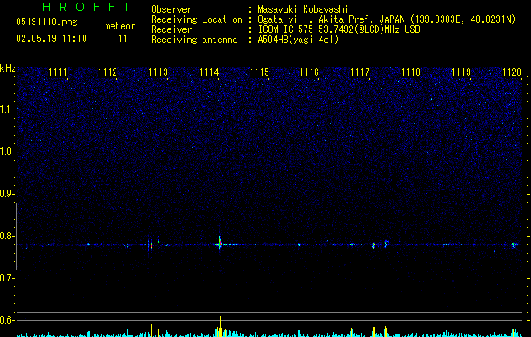Click the 'Receiver' field label
The height and width of the screenshot is (337, 531).
coord(171,29)
